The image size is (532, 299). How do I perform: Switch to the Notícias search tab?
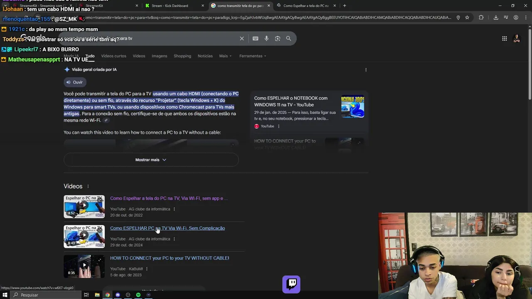205,56
